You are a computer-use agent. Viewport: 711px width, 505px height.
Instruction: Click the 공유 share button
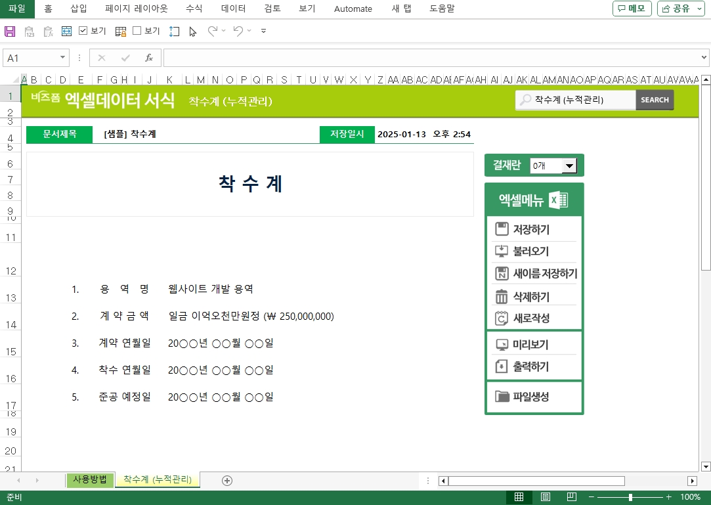pyautogui.click(x=676, y=9)
